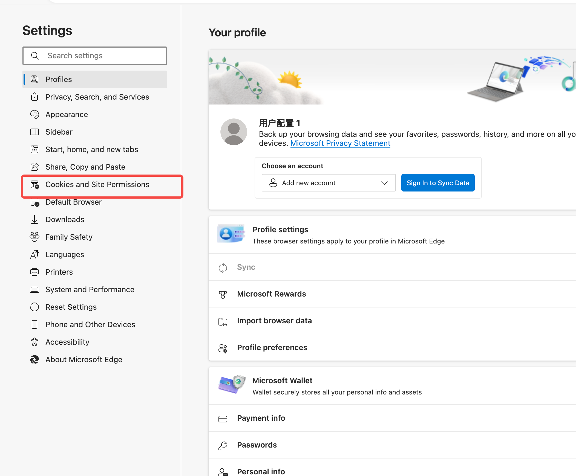Open Profile preferences row
The image size is (576, 476).
click(272, 347)
